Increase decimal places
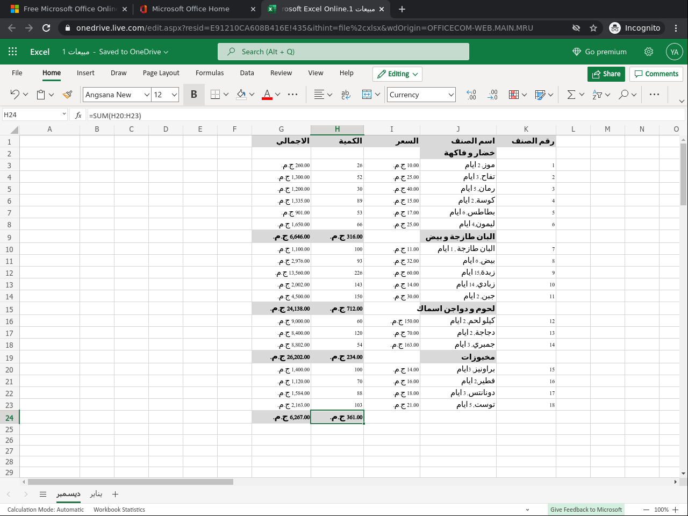This screenshot has width=688, height=516. coord(492,95)
